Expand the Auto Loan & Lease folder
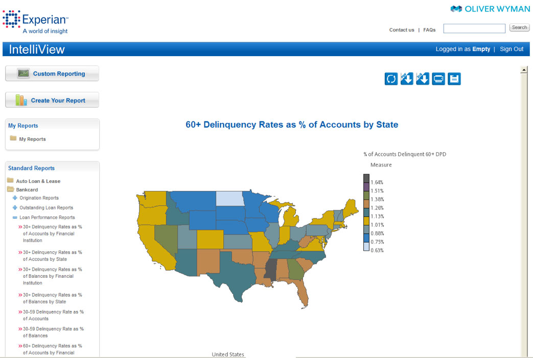Screen dimensions: 533x358 point(10,181)
